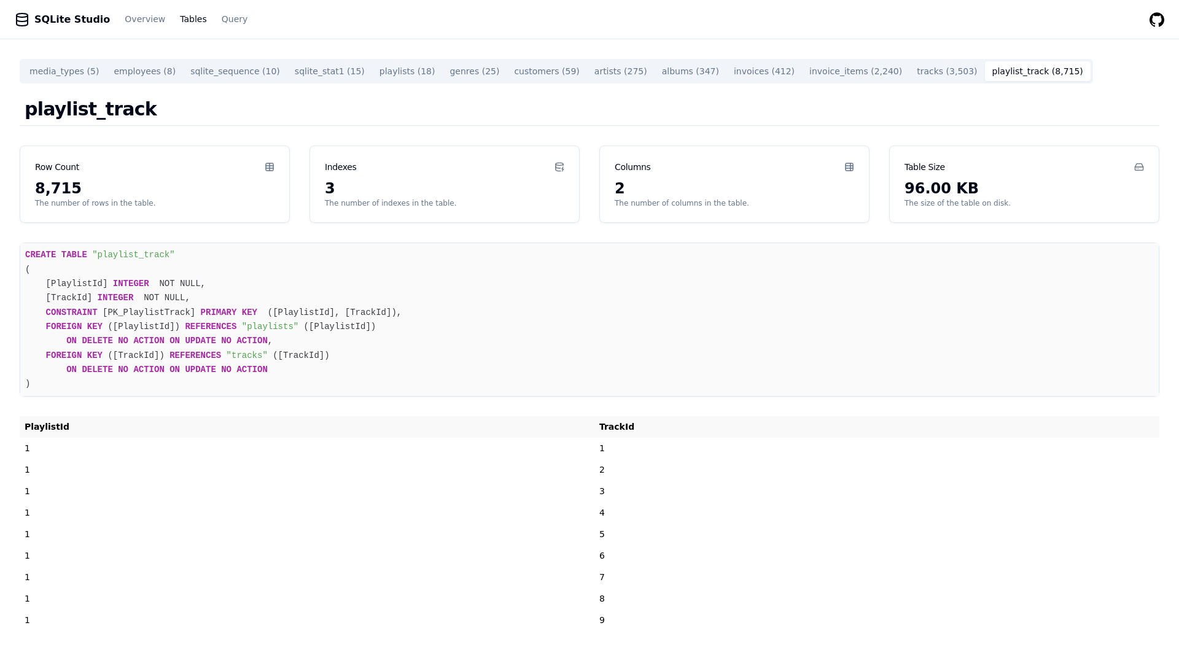Open the Query page
Screen dimensions: 1179x663
coord(235,19)
